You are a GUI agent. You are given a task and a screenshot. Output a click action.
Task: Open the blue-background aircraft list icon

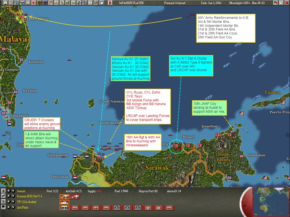pyautogui.click(x=45, y=3)
